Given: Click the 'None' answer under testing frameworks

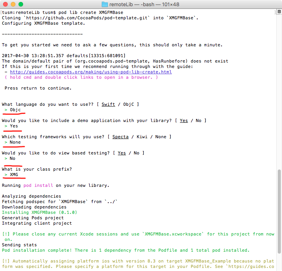Looking at the screenshot, I should pos(15,142).
